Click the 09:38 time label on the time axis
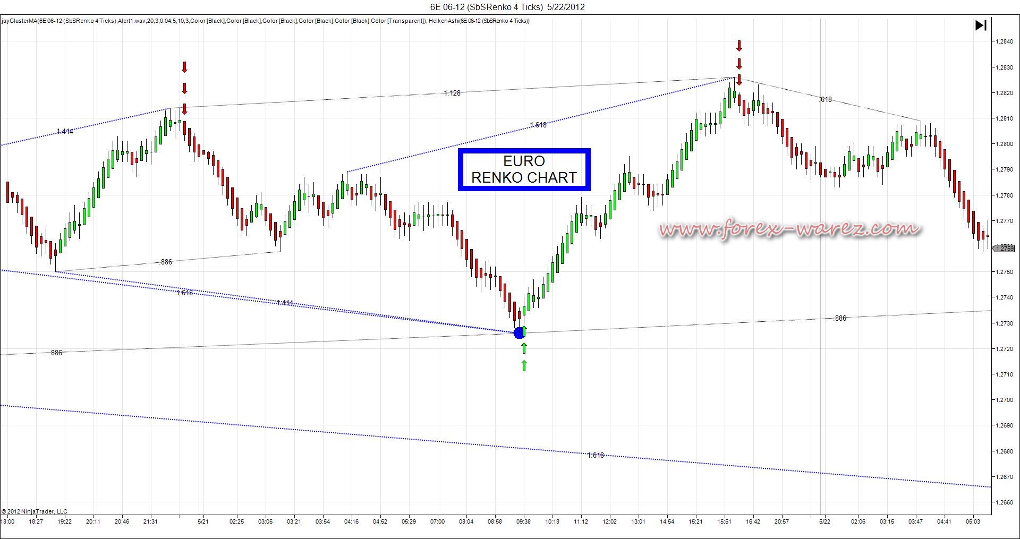The width and height of the screenshot is (1020, 539). (523, 521)
